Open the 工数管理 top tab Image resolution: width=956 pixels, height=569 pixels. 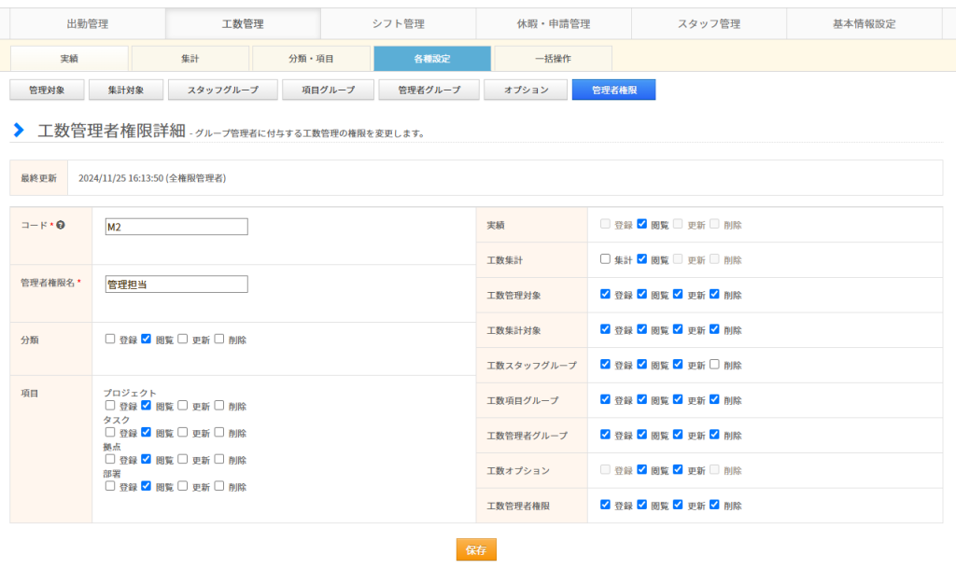pyautogui.click(x=243, y=23)
